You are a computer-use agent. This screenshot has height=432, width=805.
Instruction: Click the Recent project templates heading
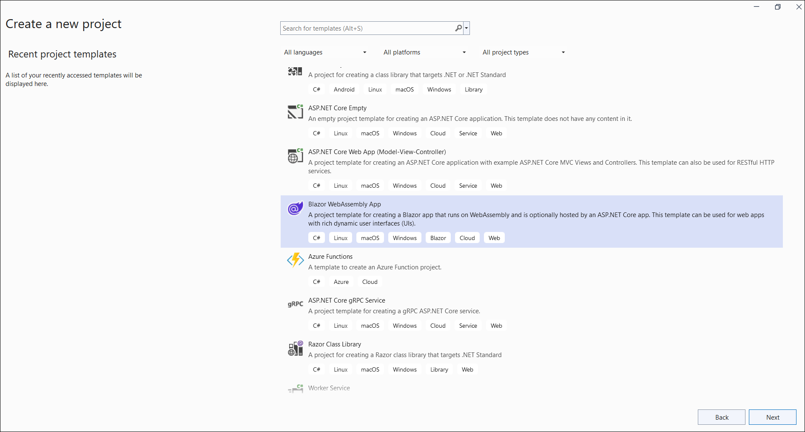(62, 54)
